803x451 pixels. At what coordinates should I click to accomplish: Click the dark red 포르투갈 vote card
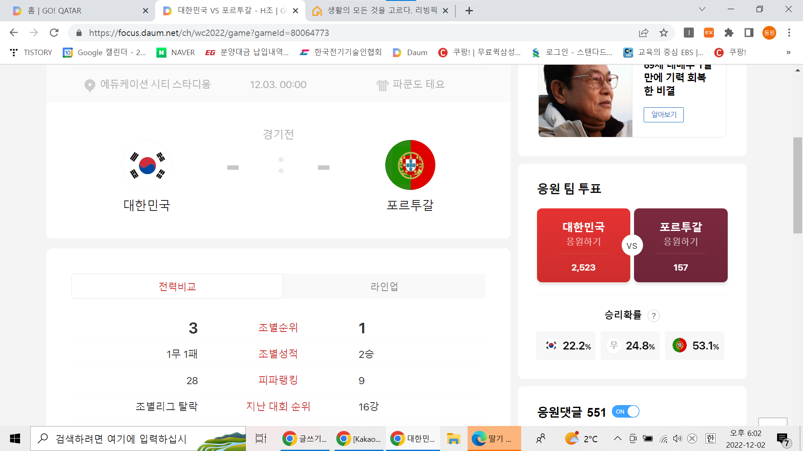(681, 245)
